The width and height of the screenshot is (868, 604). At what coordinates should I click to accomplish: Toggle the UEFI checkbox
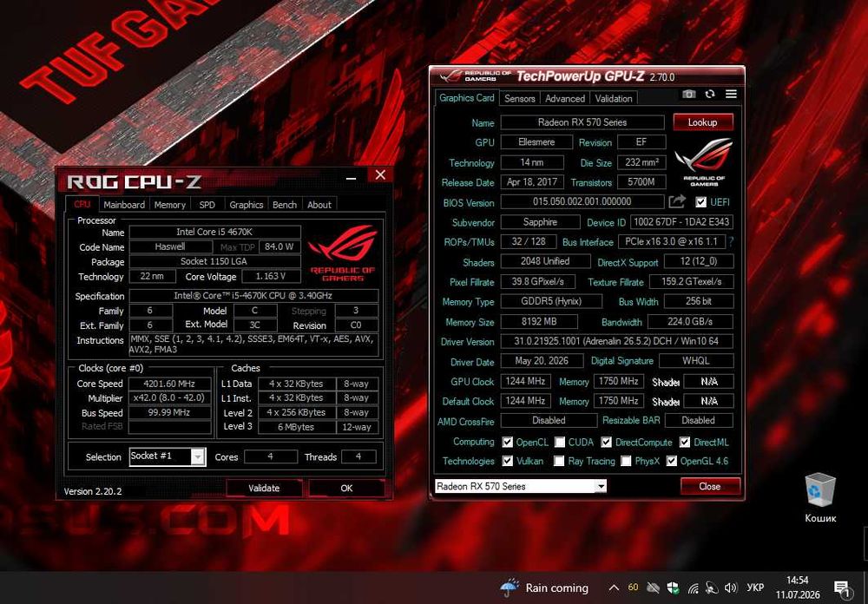700,202
